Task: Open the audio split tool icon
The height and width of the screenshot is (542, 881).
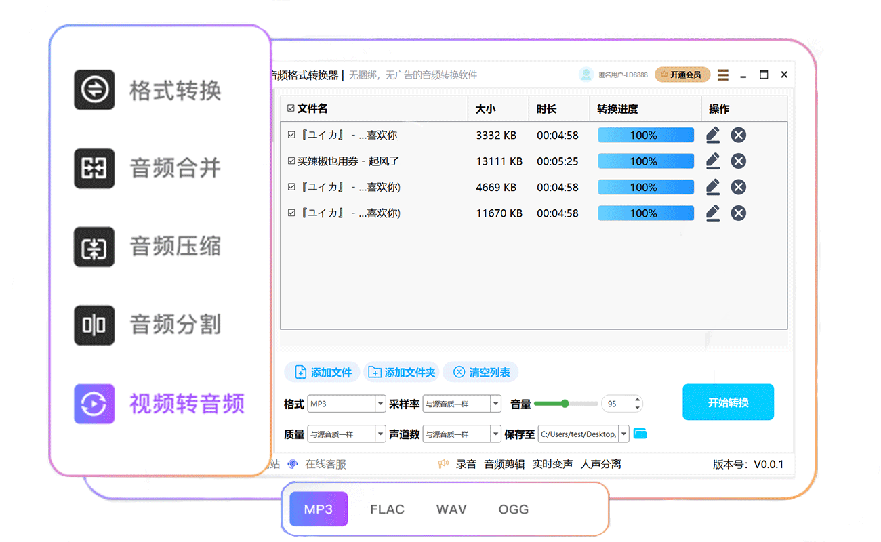Action: (x=94, y=325)
